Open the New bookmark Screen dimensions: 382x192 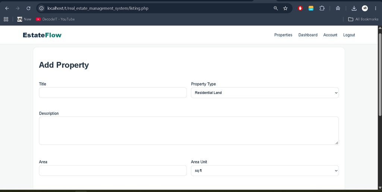point(24,19)
